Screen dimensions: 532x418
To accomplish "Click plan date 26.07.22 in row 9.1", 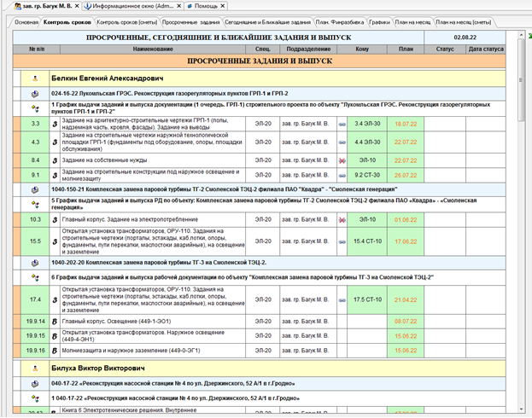I will point(406,176).
